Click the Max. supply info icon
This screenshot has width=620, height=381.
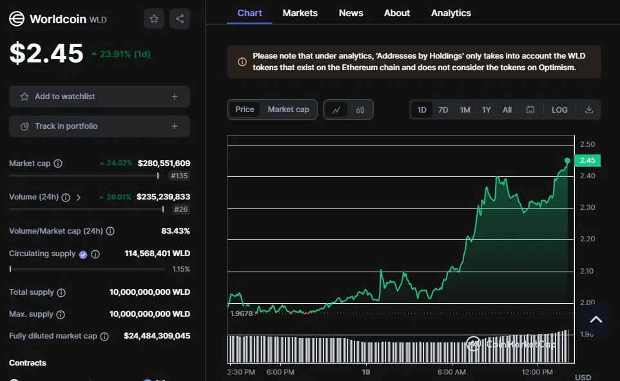(x=61, y=315)
